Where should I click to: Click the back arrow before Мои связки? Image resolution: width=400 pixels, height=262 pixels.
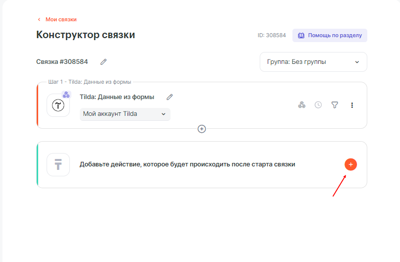39,19
